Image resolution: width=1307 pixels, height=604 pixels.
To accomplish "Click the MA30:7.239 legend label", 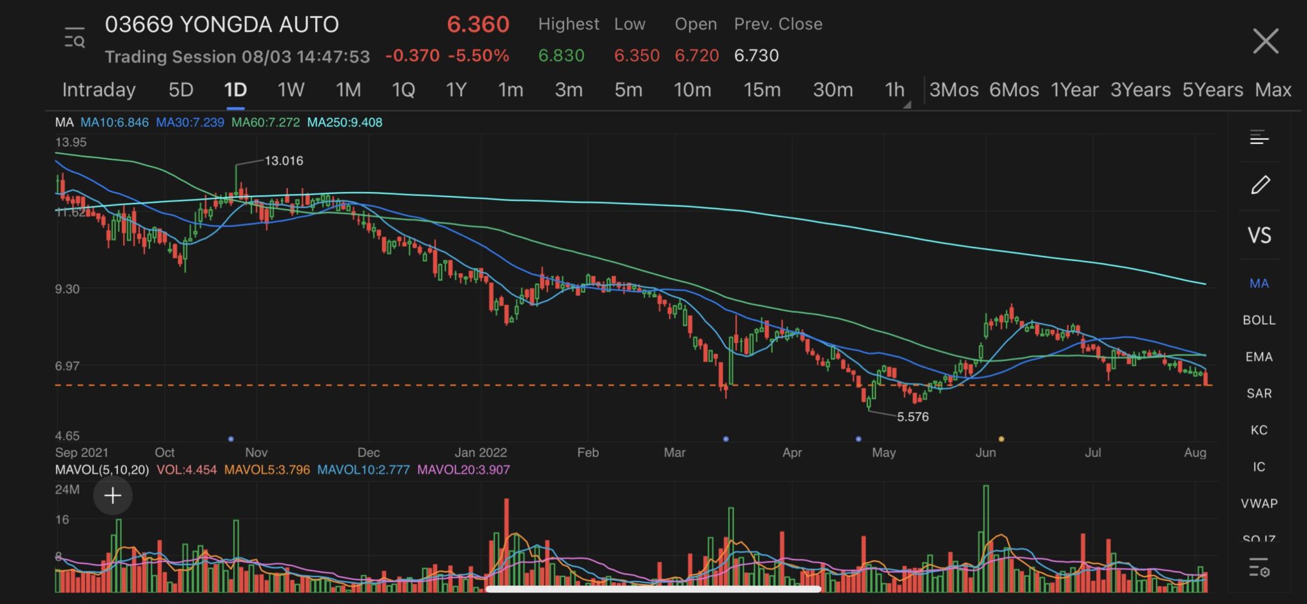I will point(190,122).
